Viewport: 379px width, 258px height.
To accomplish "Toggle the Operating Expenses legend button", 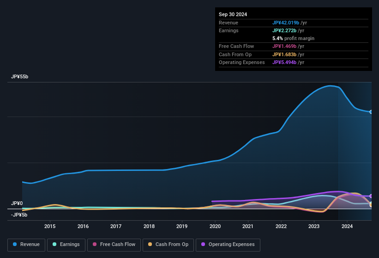I will pyautogui.click(x=228, y=245).
